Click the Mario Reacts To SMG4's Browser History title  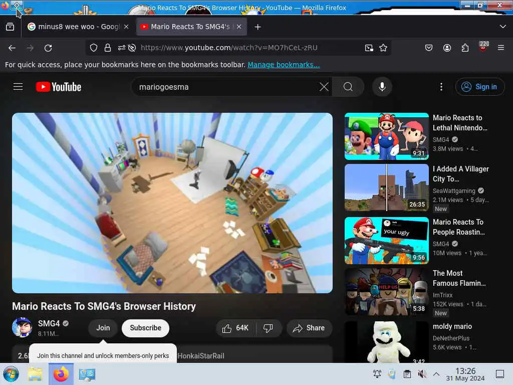coord(104,306)
